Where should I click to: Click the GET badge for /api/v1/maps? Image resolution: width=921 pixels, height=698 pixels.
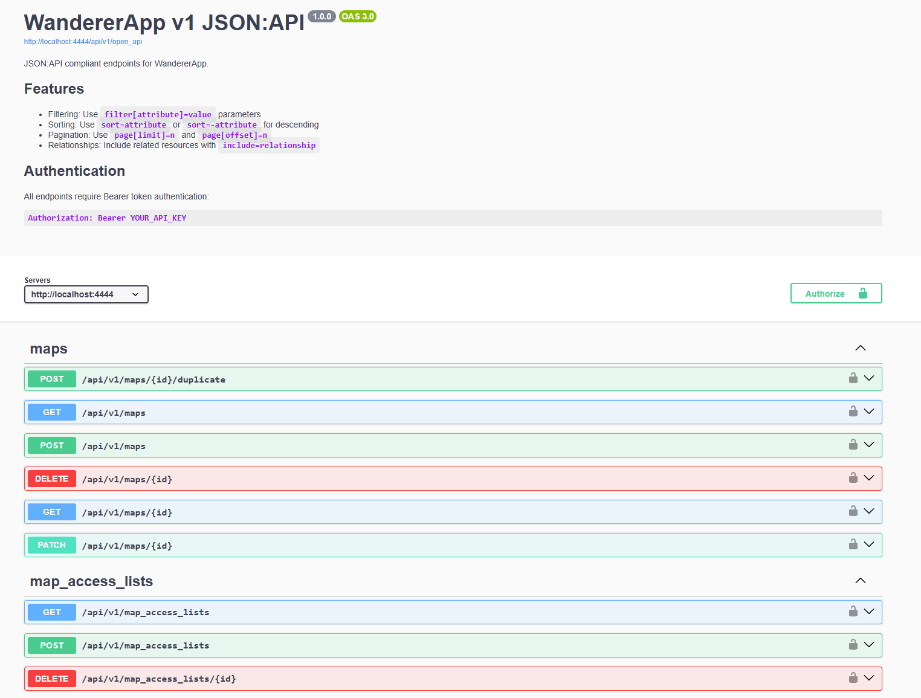click(52, 412)
